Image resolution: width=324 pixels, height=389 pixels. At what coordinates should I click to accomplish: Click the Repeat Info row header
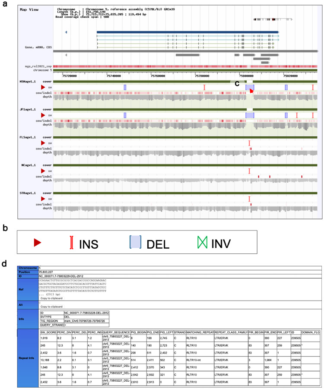click(x=28, y=358)
